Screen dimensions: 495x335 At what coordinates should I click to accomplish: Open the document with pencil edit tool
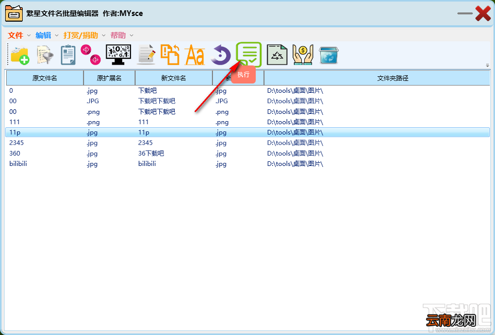[146, 55]
